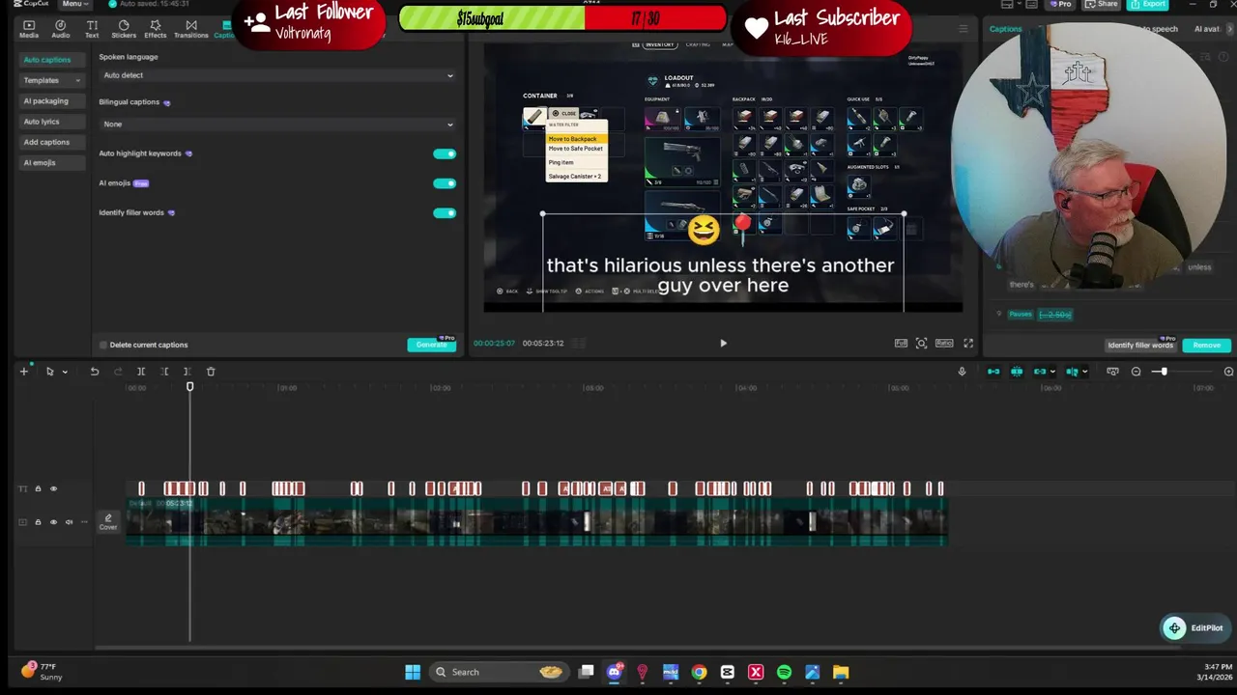The width and height of the screenshot is (1237, 695).
Task: Open the EditPilot assistant
Action: 1194,628
